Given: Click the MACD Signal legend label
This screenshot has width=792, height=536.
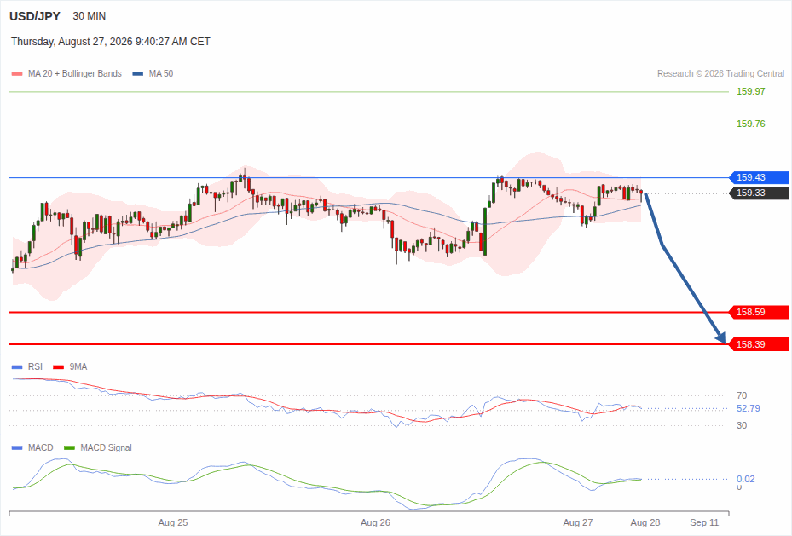Looking at the screenshot, I should [x=106, y=447].
